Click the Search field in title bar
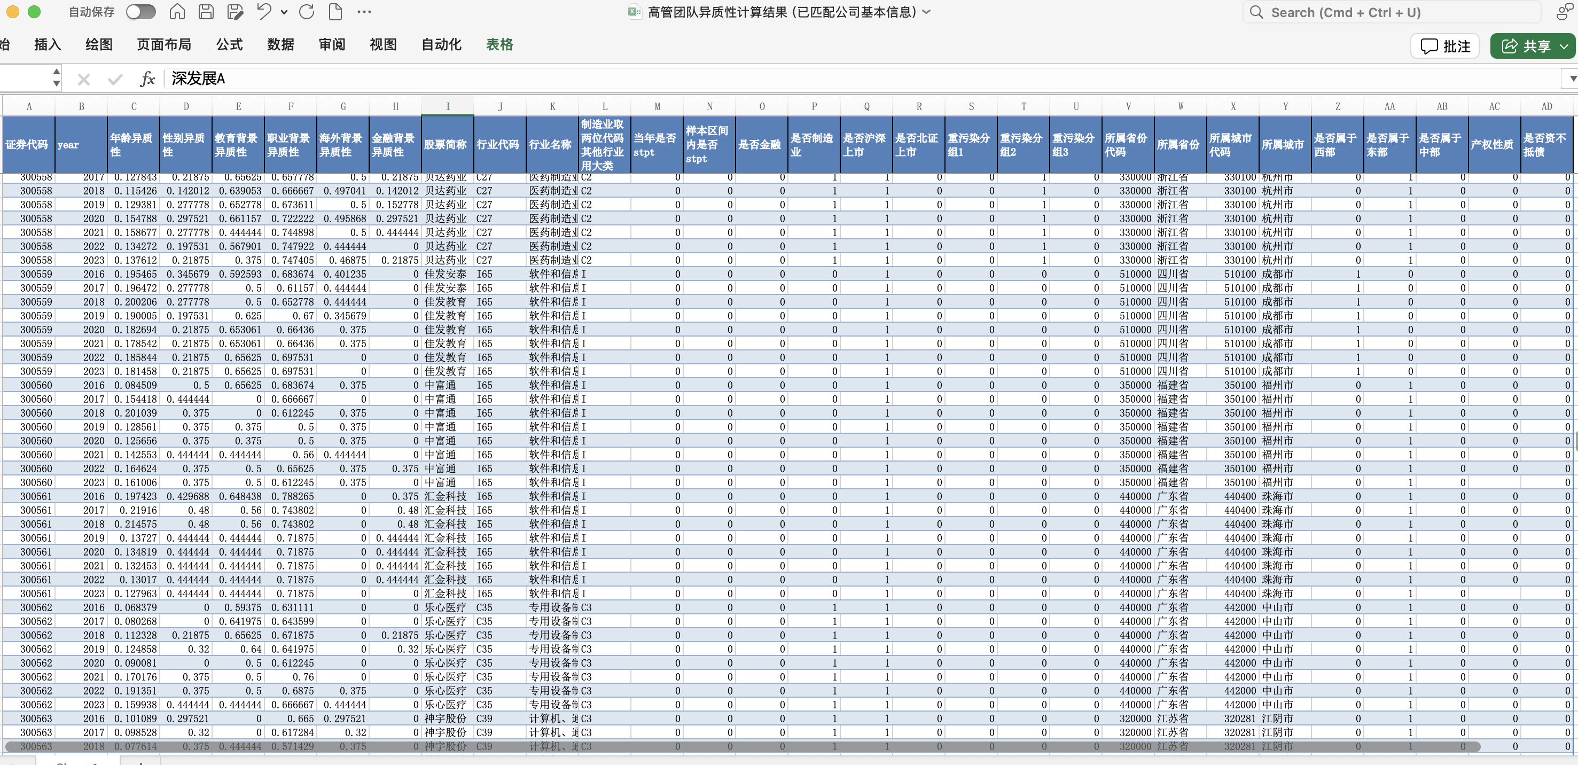 pos(1390,12)
